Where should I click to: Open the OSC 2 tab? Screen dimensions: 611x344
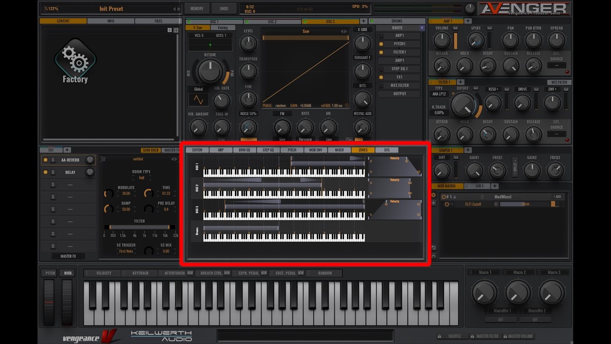272,21
